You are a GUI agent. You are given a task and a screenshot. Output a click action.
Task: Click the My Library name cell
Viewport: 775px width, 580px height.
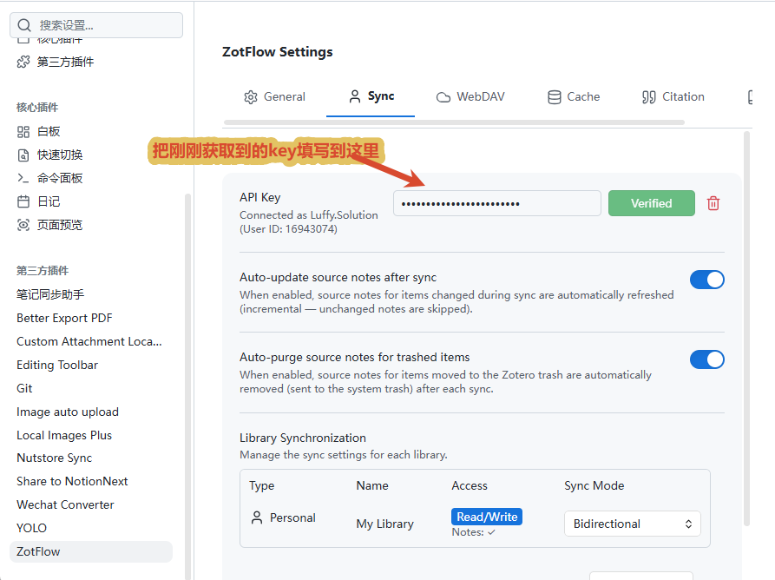pos(385,524)
